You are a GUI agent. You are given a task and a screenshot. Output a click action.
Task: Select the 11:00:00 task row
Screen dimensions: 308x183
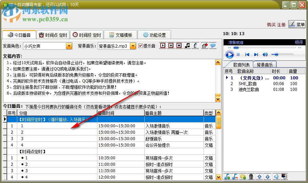tap(111, 164)
